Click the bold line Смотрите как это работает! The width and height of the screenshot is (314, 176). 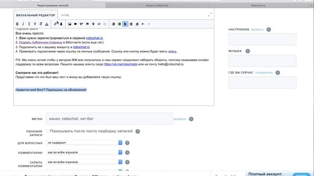pyautogui.click(x=37, y=73)
